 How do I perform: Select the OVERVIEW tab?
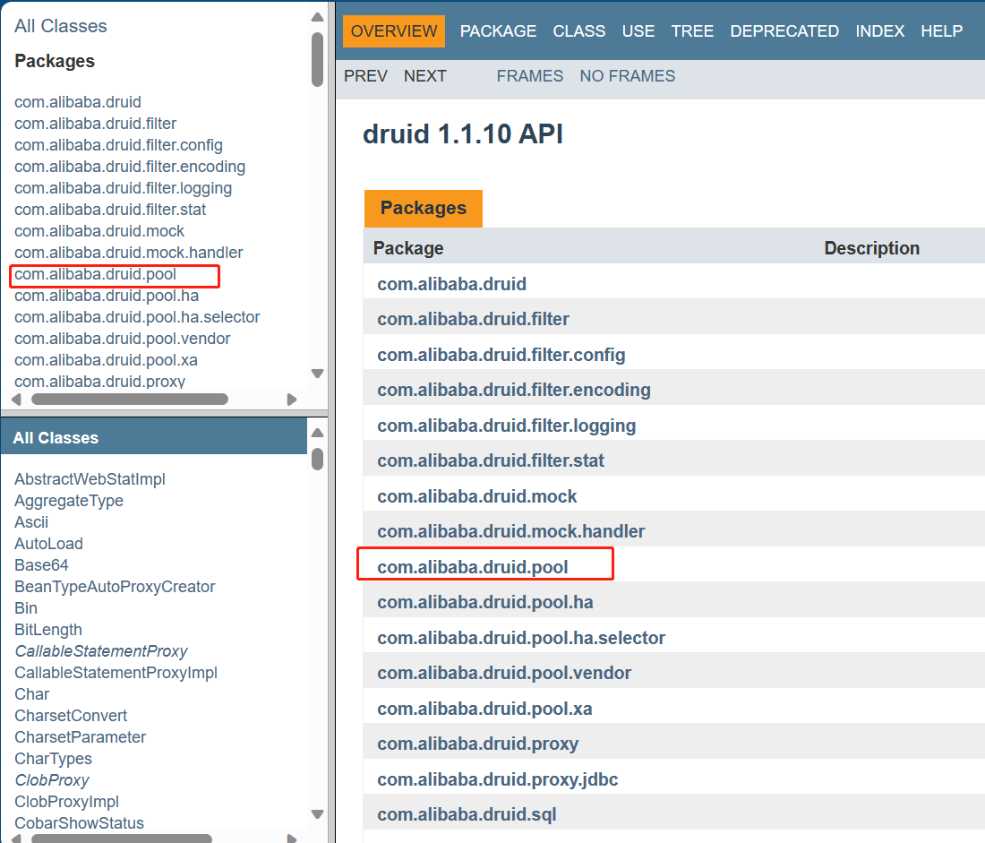tap(394, 30)
